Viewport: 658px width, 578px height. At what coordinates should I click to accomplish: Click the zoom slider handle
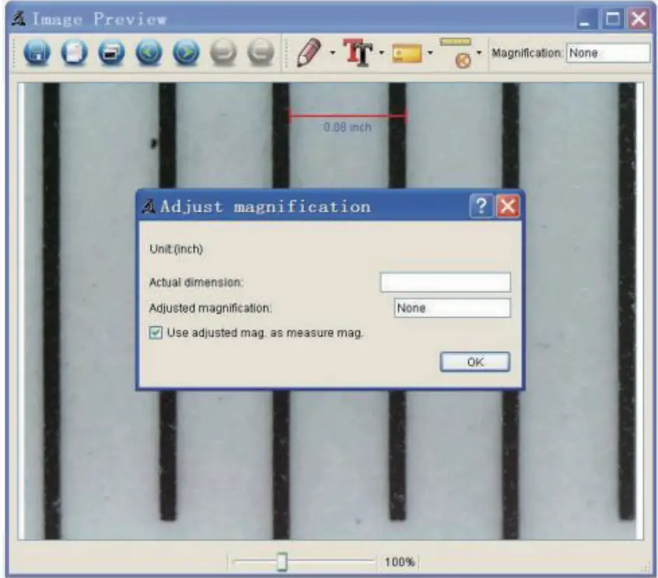point(282,562)
